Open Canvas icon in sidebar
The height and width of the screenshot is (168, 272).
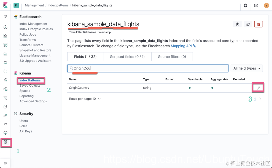point(6,54)
